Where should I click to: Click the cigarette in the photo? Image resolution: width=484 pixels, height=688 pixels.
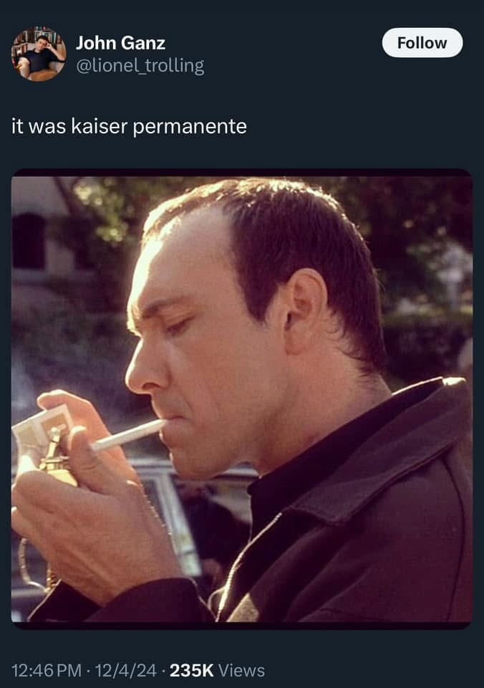[127, 435]
